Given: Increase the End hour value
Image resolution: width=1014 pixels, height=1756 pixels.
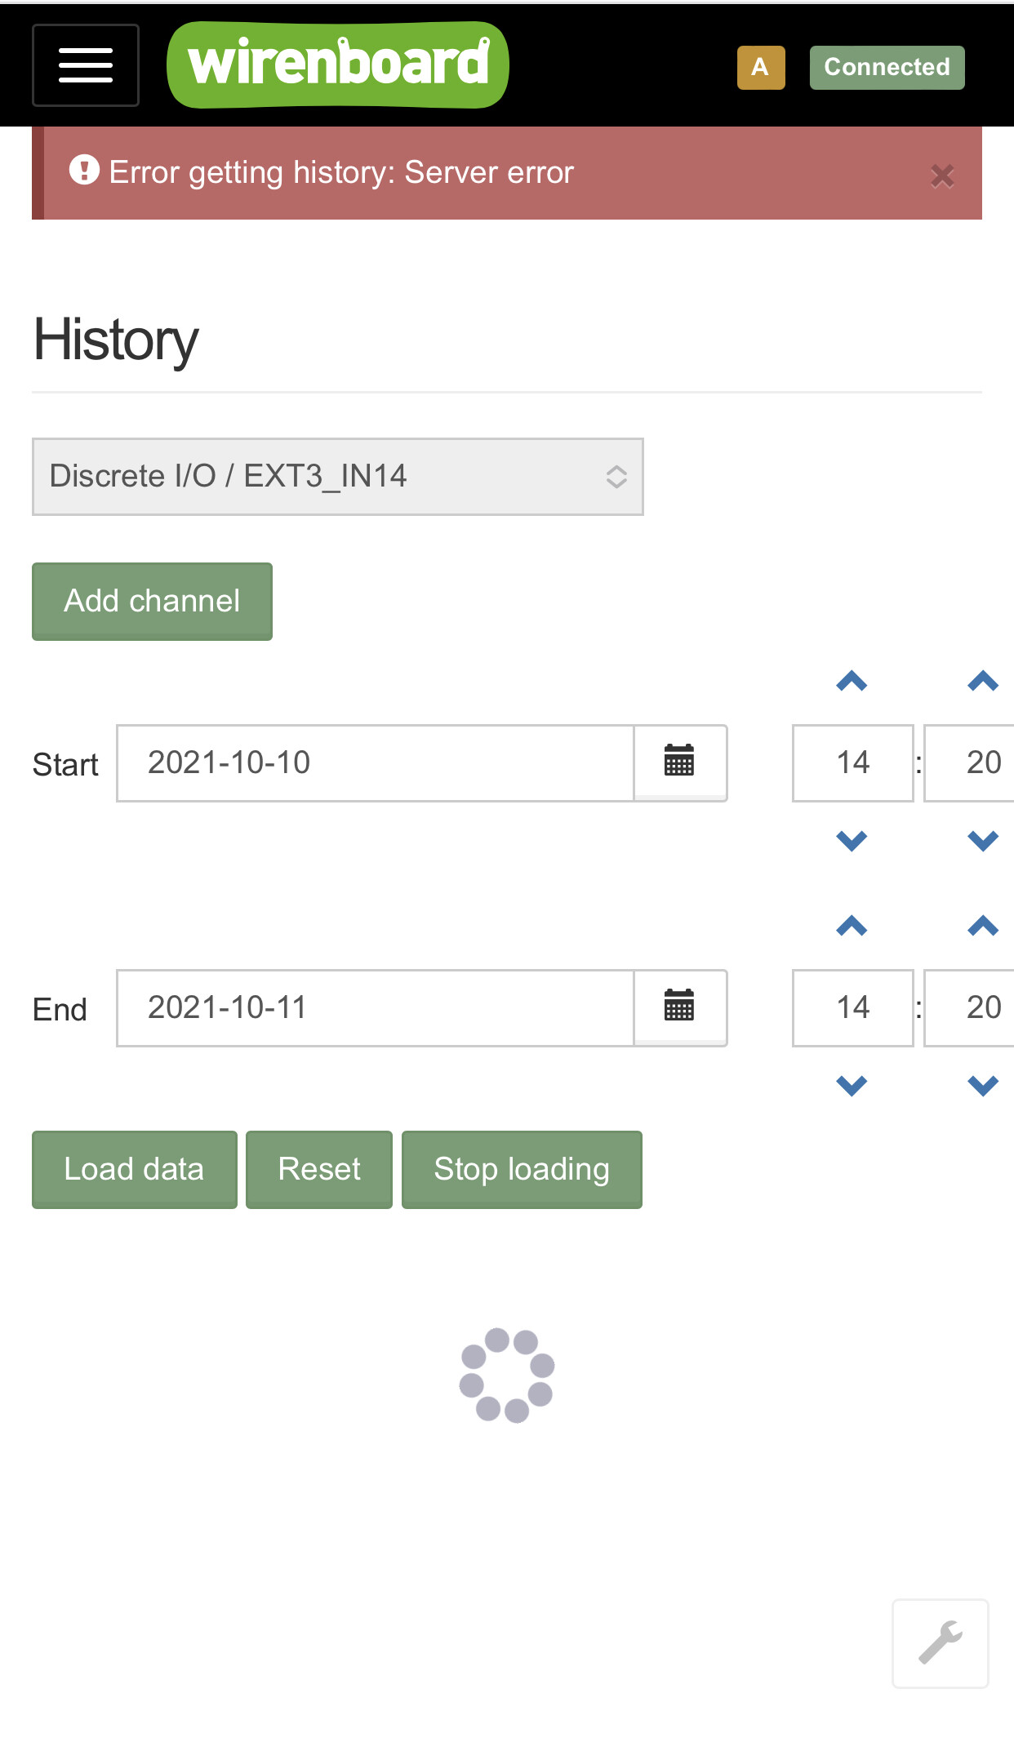Looking at the screenshot, I should click(852, 926).
